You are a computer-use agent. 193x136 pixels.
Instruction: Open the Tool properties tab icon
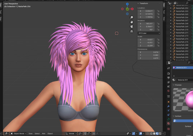click(x=168, y=68)
